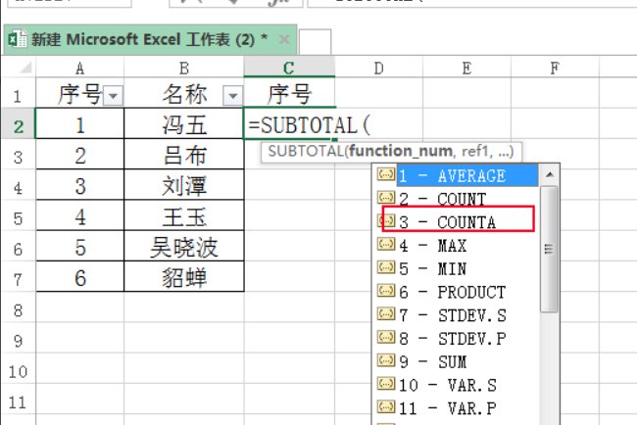
Task: Select column E header
Action: coord(466,68)
